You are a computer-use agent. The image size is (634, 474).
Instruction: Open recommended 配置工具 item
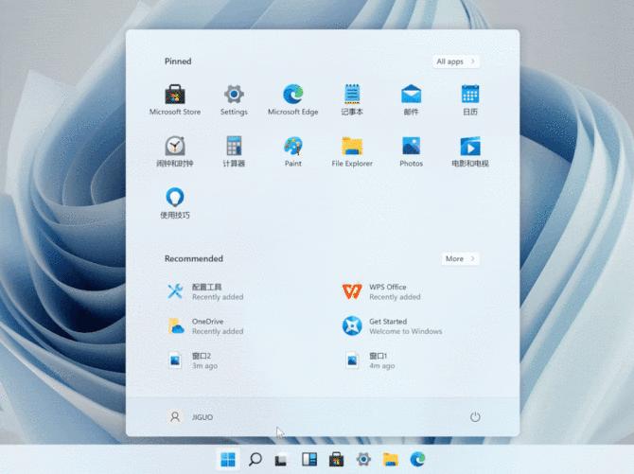tap(205, 291)
